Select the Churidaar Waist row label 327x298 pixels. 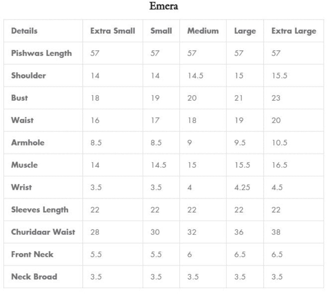click(x=43, y=232)
